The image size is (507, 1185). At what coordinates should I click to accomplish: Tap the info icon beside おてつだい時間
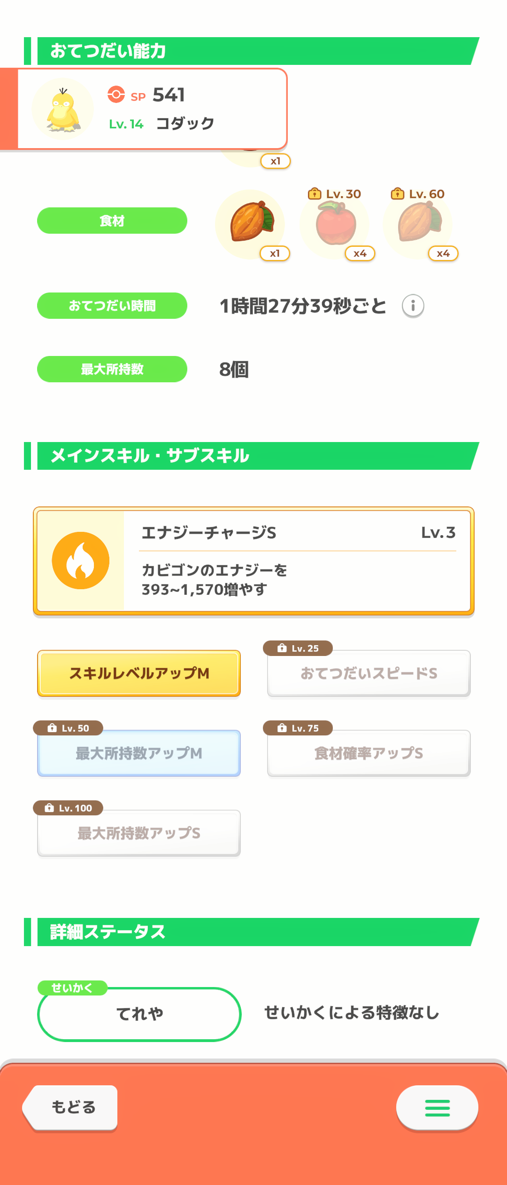pos(413,306)
